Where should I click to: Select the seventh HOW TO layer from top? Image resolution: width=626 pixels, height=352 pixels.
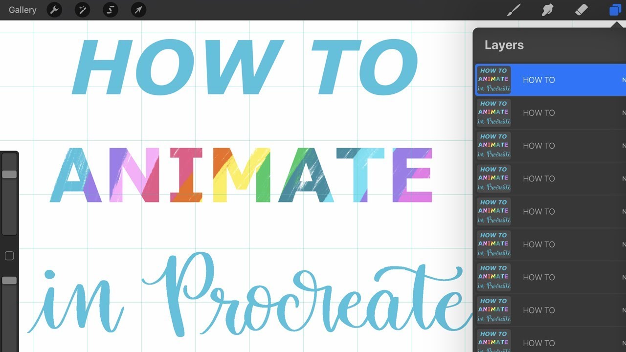click(x=551, y=277)
